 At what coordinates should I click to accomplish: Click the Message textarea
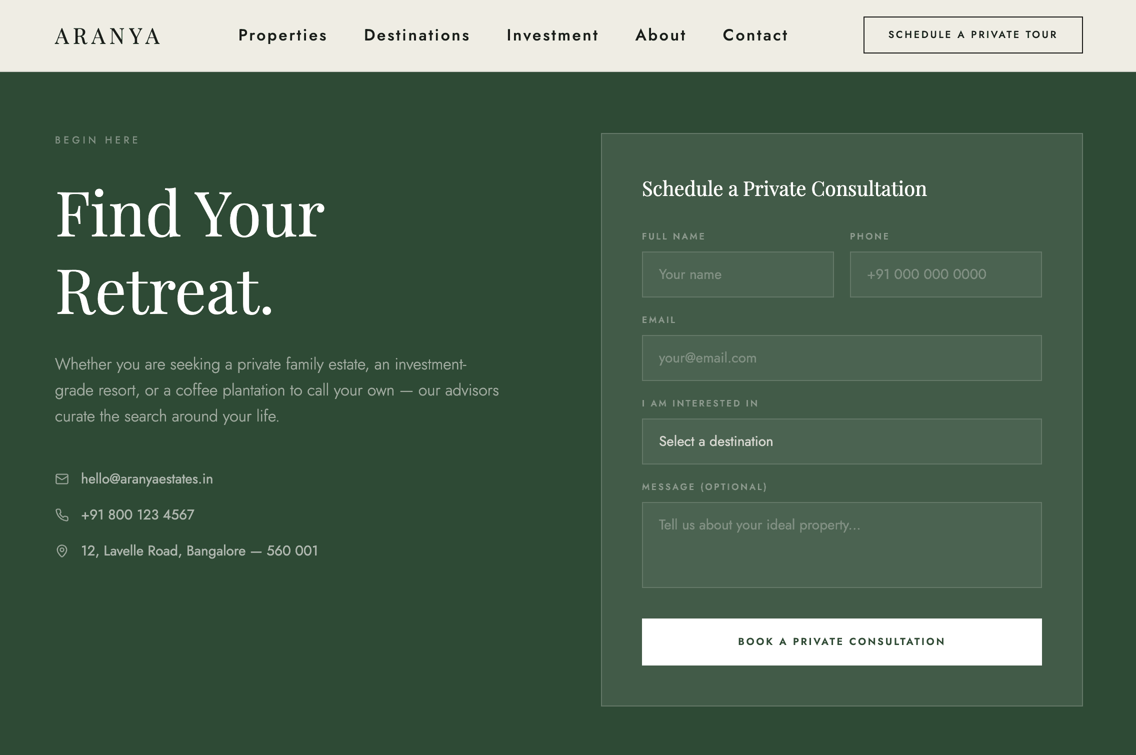842,545
